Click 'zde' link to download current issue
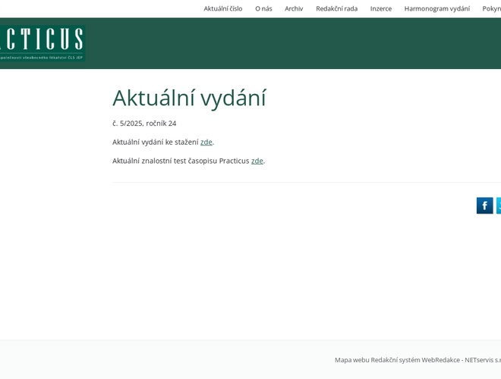Viewport: 501px width, 379px height. click(206, 142)
